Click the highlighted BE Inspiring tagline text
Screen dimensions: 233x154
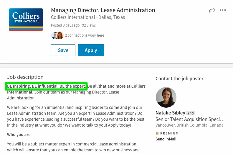pyautogui.click(x=46, y=86)
